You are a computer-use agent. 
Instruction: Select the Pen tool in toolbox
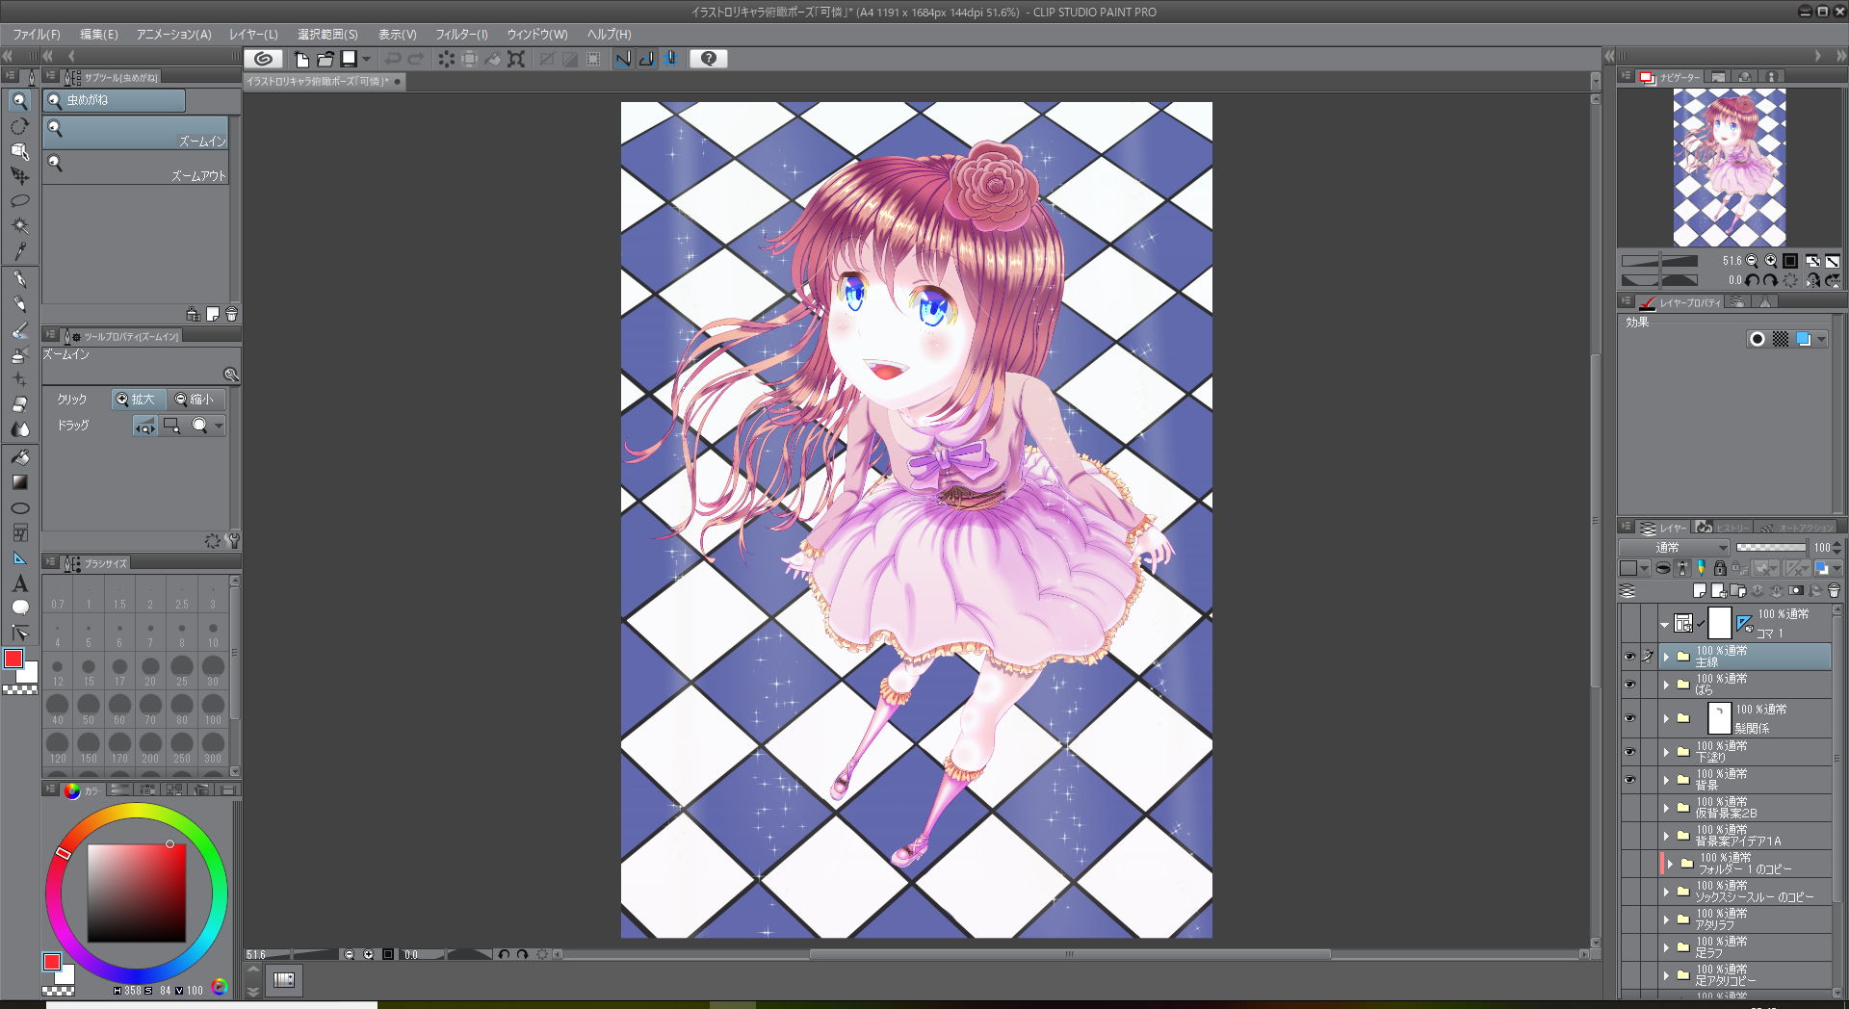19,279
